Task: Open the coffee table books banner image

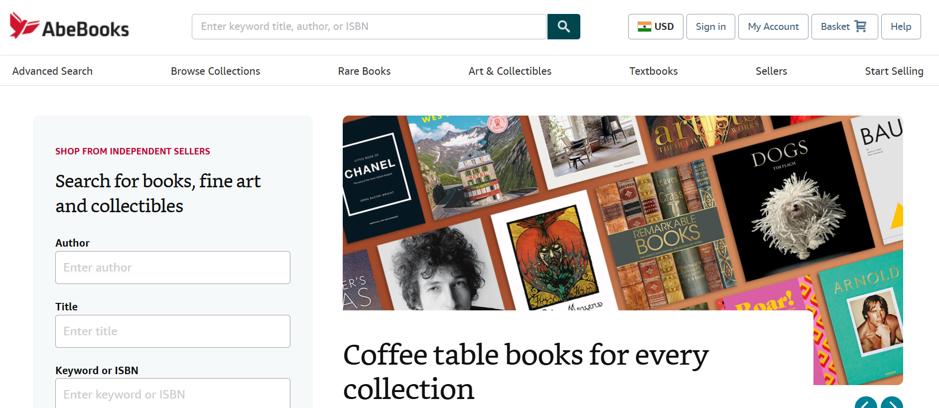Action: click(x=622, y=213)
